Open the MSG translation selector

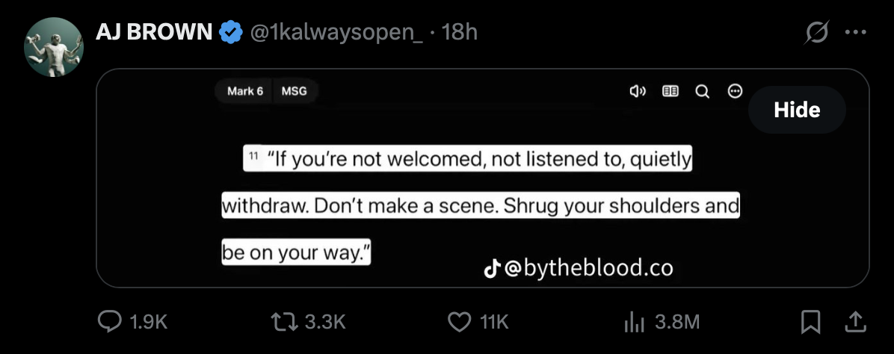pyautogui.click(x=295, y=91)
